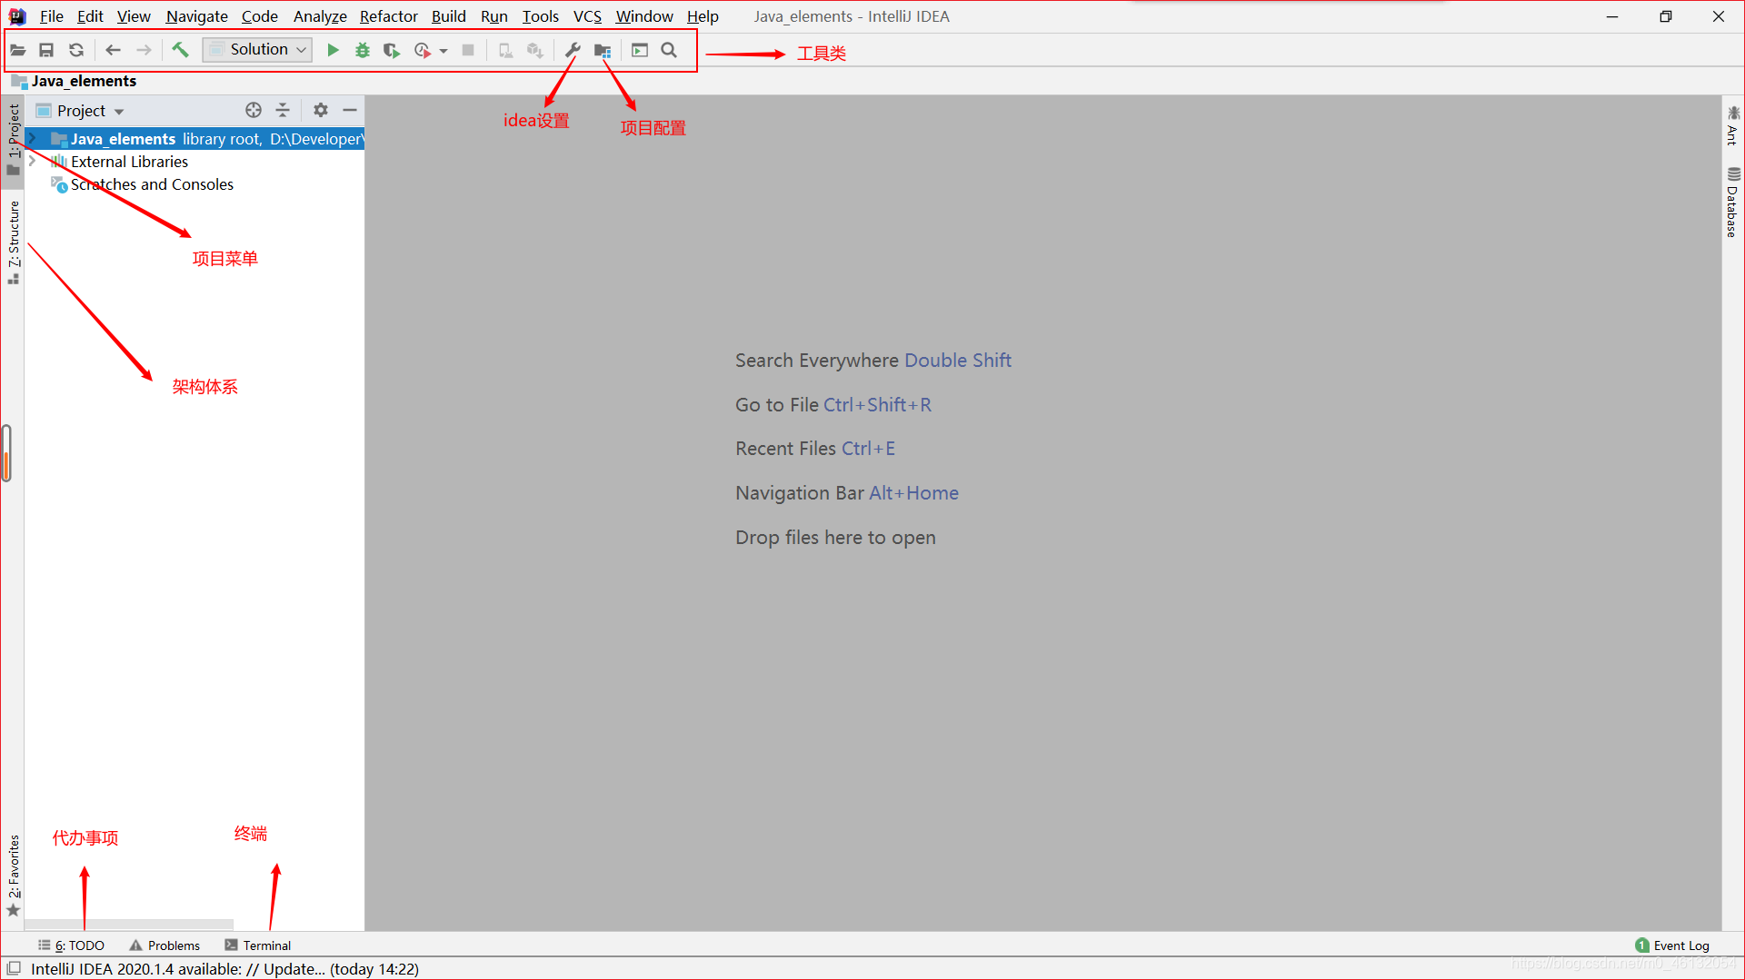Open the 6: TODO tool window
This screenshot has height=980, width=1745.
point(71,945)
